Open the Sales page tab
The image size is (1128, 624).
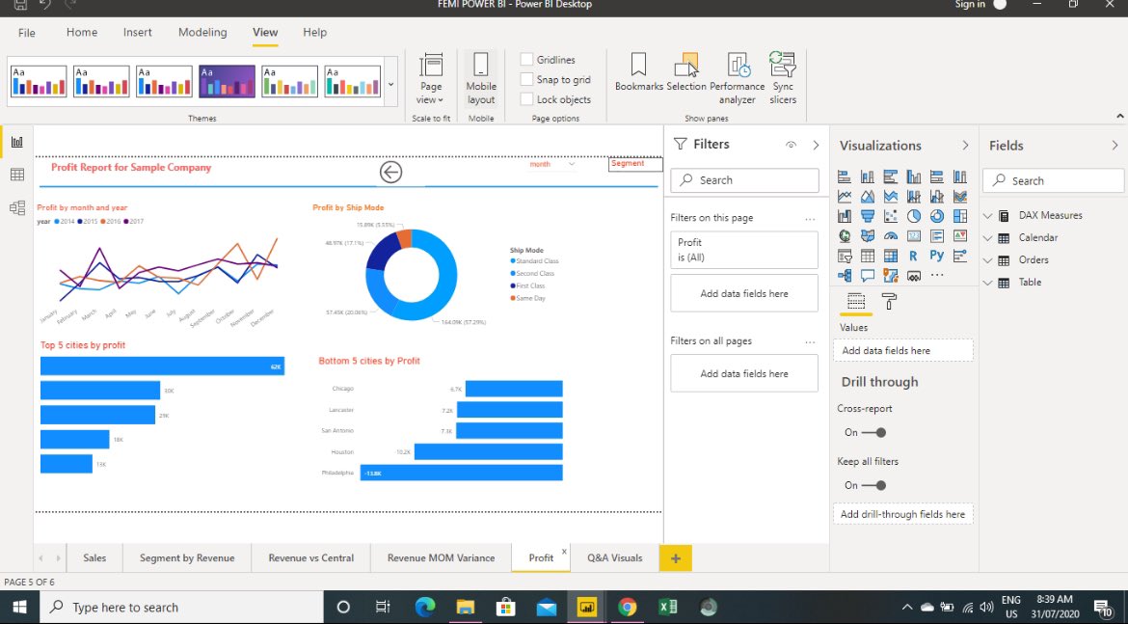[x=94, y=557]
